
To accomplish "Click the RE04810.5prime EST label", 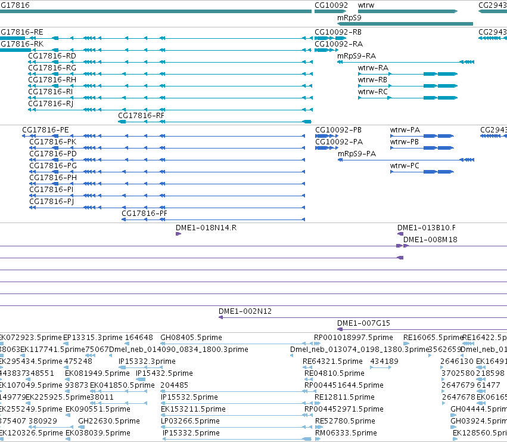I will pos(334,373).
